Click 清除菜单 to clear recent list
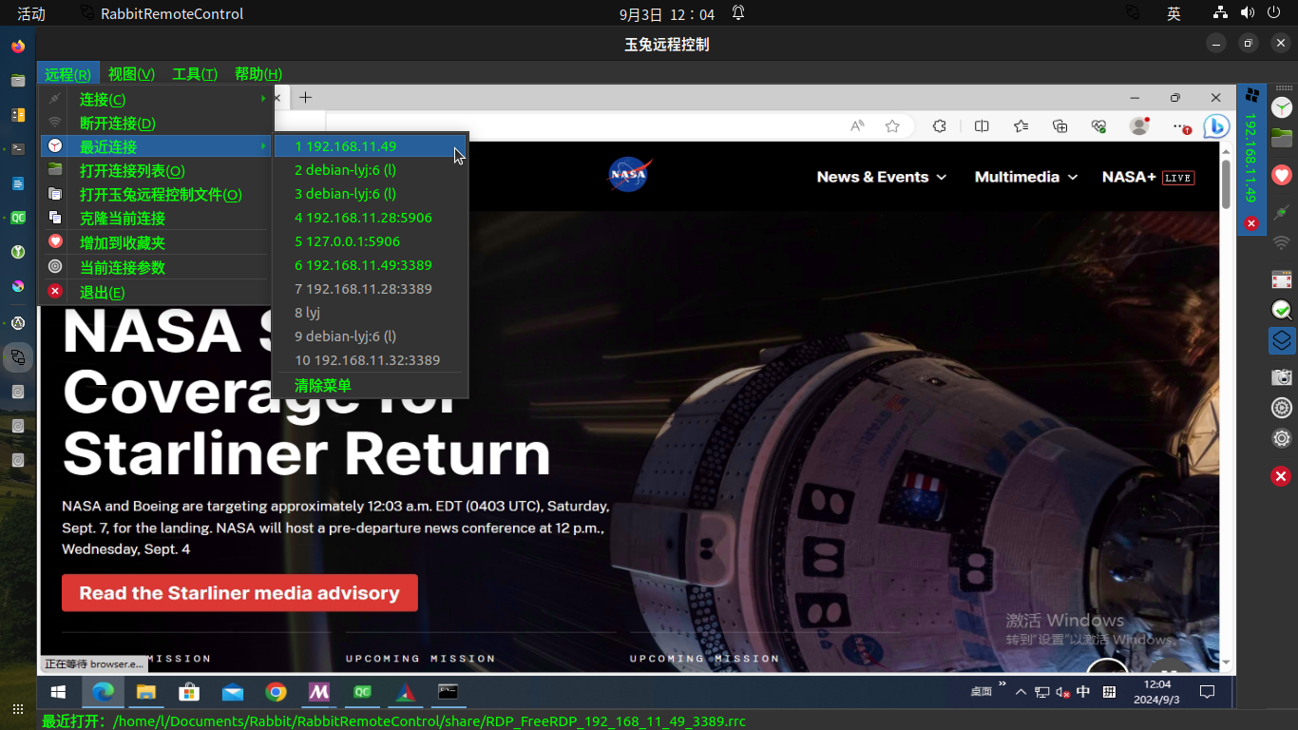 coord(323,385)
